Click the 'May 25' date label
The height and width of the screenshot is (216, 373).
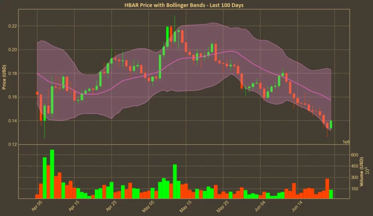223,206
